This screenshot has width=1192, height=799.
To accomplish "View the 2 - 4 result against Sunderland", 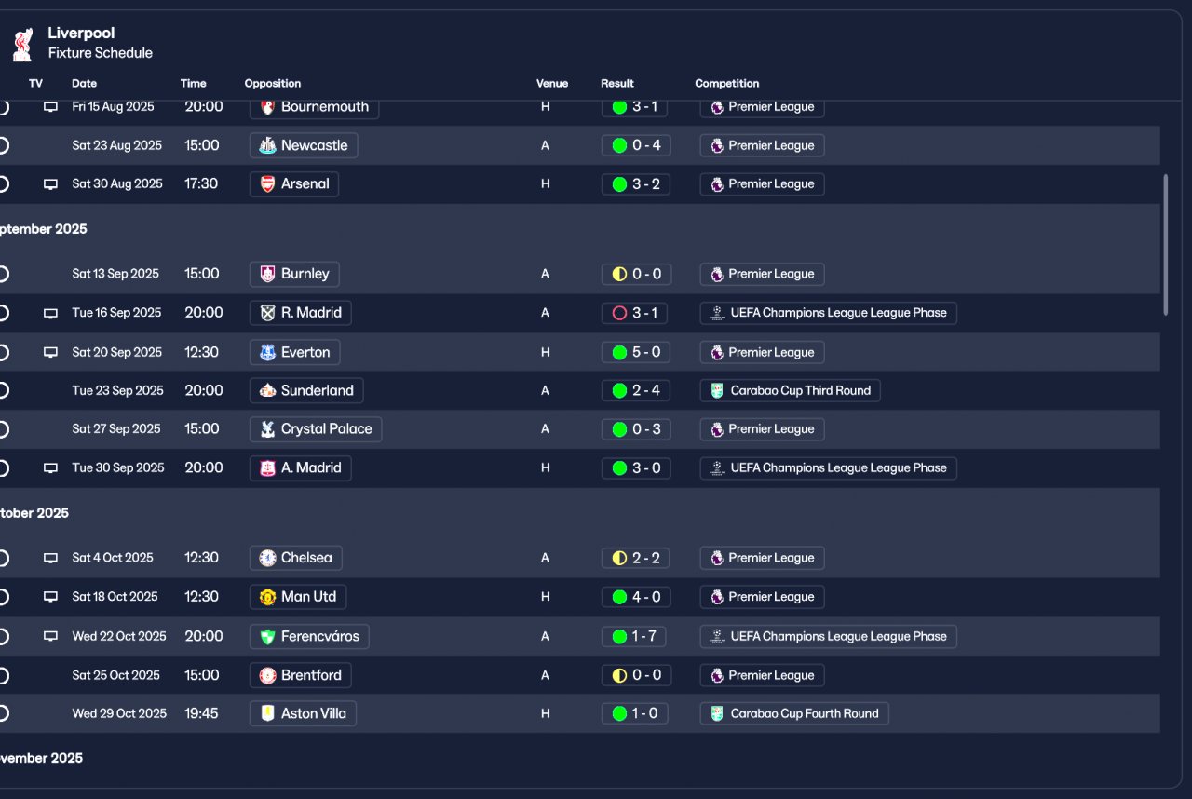I will (636, 391).
